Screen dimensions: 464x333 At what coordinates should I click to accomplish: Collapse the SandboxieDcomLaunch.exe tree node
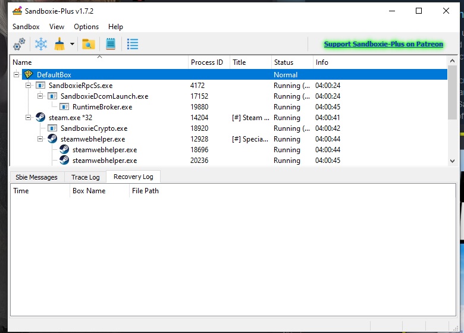tap(40, 96)
